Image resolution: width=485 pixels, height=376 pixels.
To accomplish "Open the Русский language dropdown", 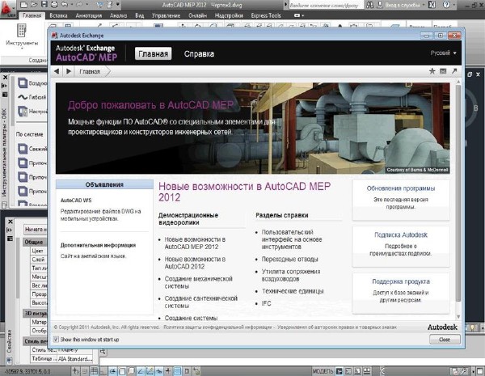I will pyautogui.click(x=443, y=53).
